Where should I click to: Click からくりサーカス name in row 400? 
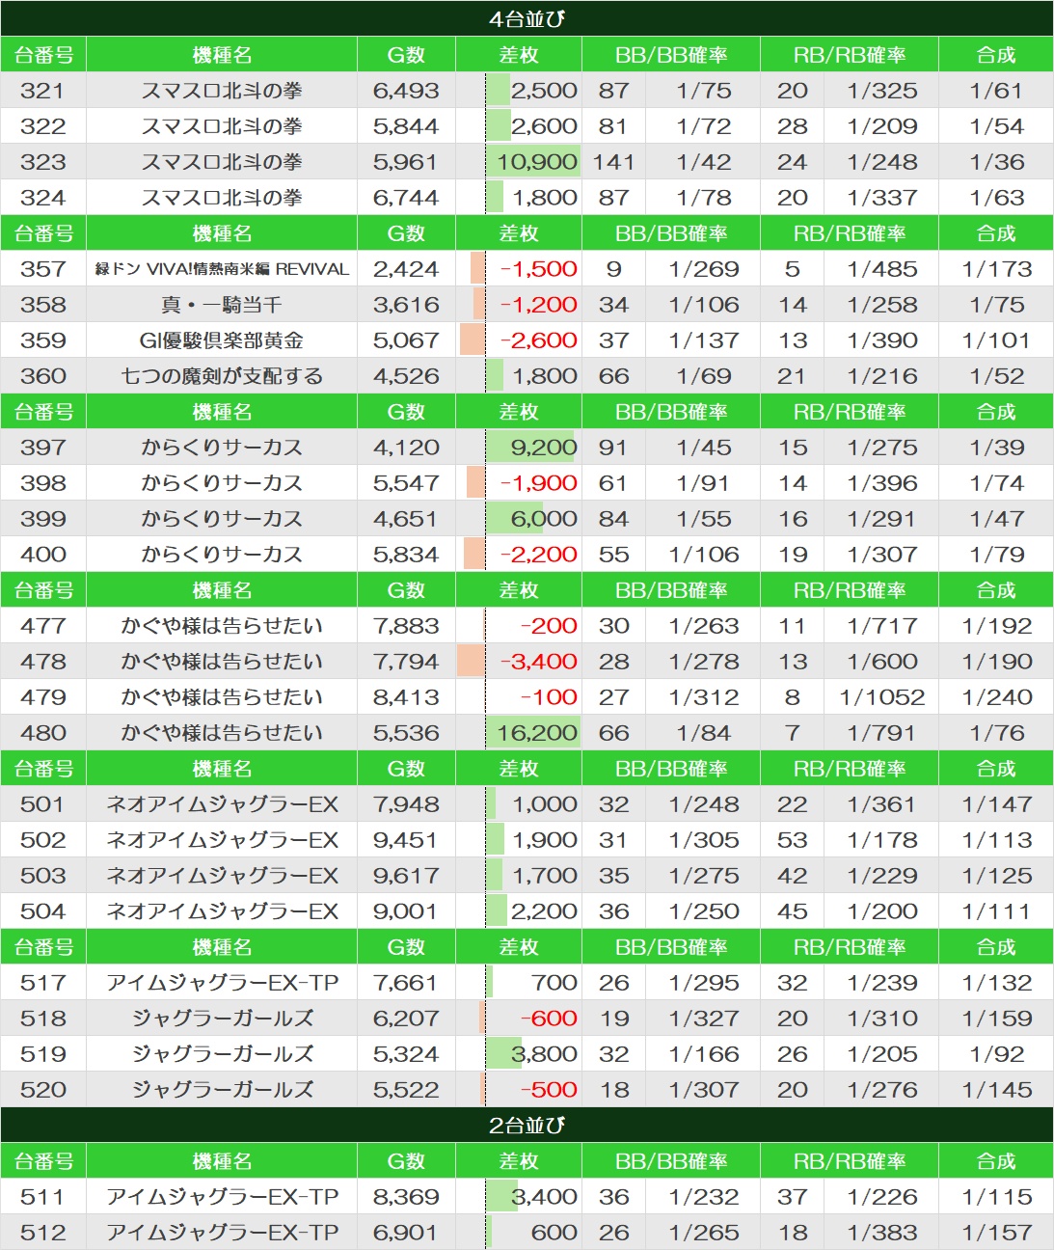(222, 555)
